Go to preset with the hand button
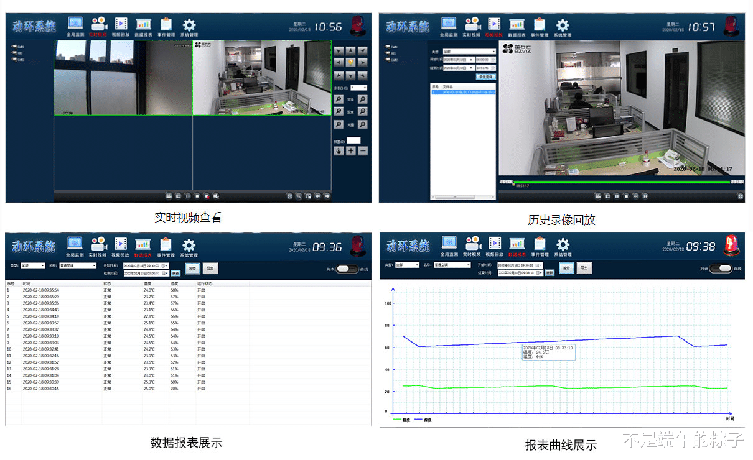753x460 pixels. (x=339, y=151)
